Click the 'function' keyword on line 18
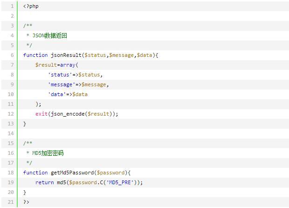Screen dimensions: 289x208 click(35, 173)
